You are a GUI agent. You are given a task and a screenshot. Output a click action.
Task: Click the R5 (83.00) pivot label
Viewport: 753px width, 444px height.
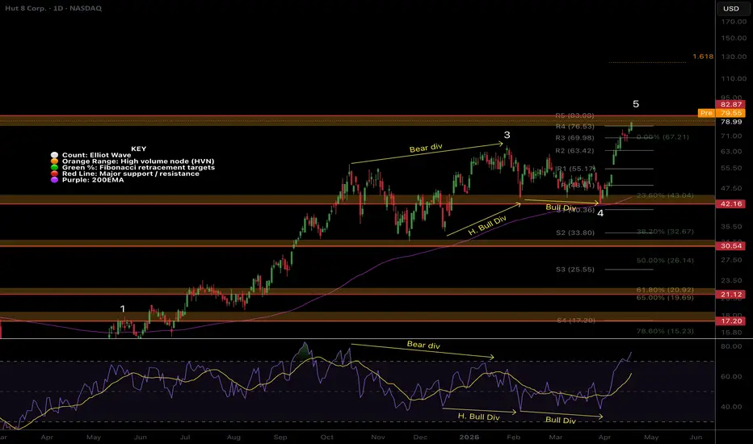point(574,115)
